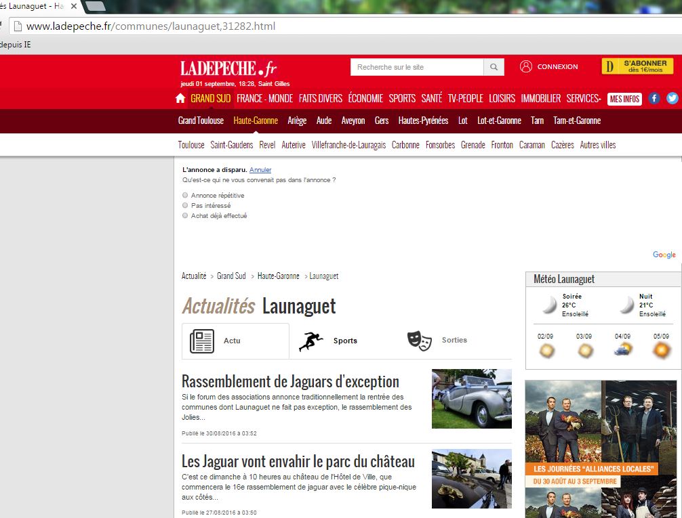Open Villefranche-de-Lauragais city link

(348, 145)
